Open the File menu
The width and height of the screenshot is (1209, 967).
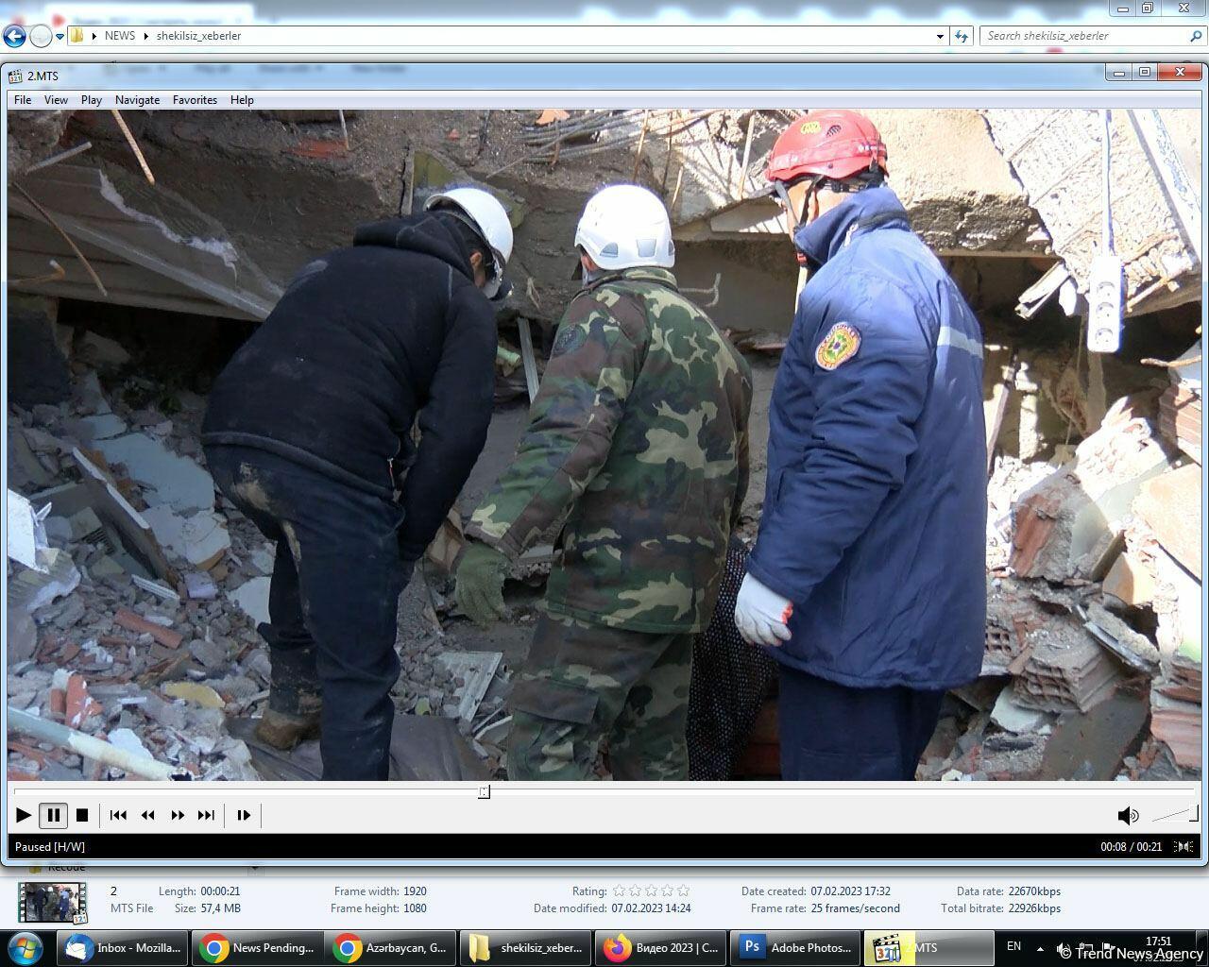pos(23,99)
